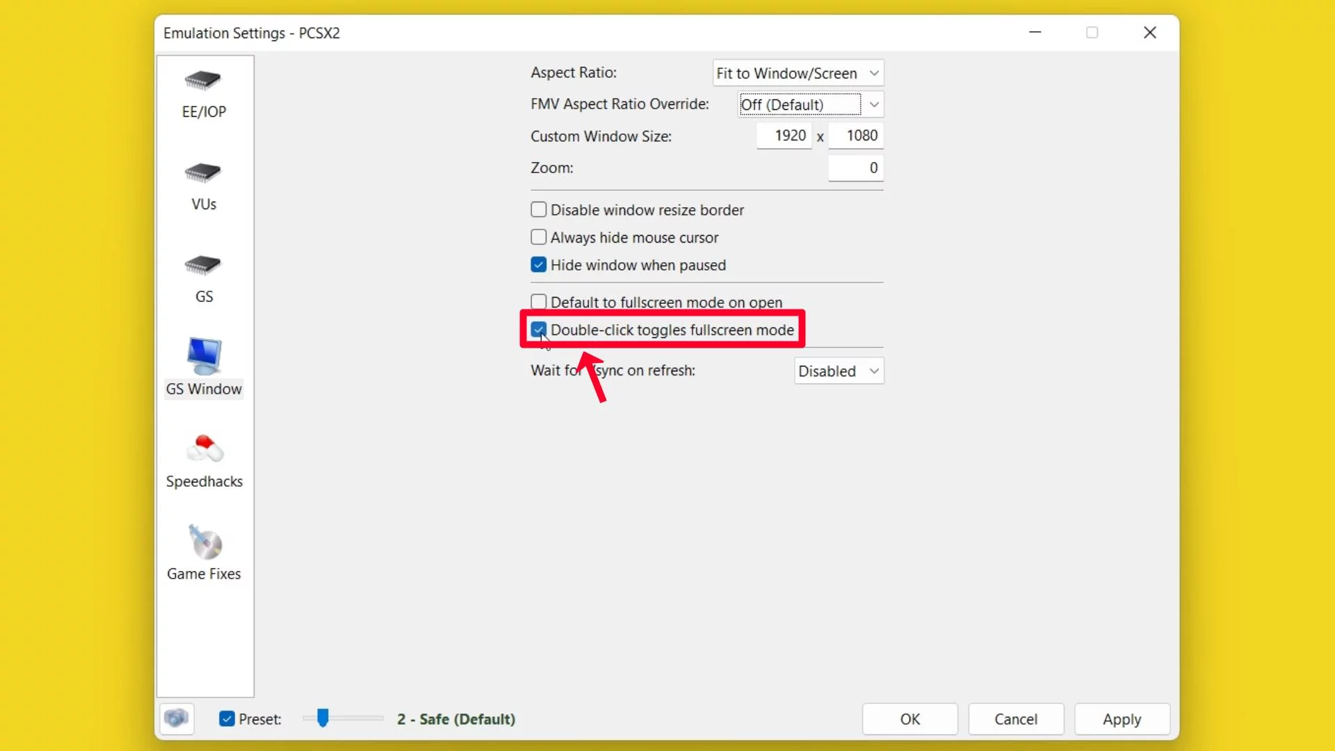Screen dimensions: 1335x751
Task: Click the preset slider indicator icon
Action: coord(322,718)
